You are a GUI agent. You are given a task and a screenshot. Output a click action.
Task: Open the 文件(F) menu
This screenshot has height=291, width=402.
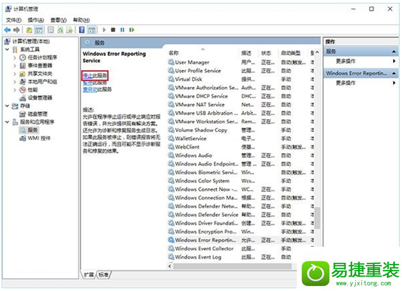pos(13,20)
